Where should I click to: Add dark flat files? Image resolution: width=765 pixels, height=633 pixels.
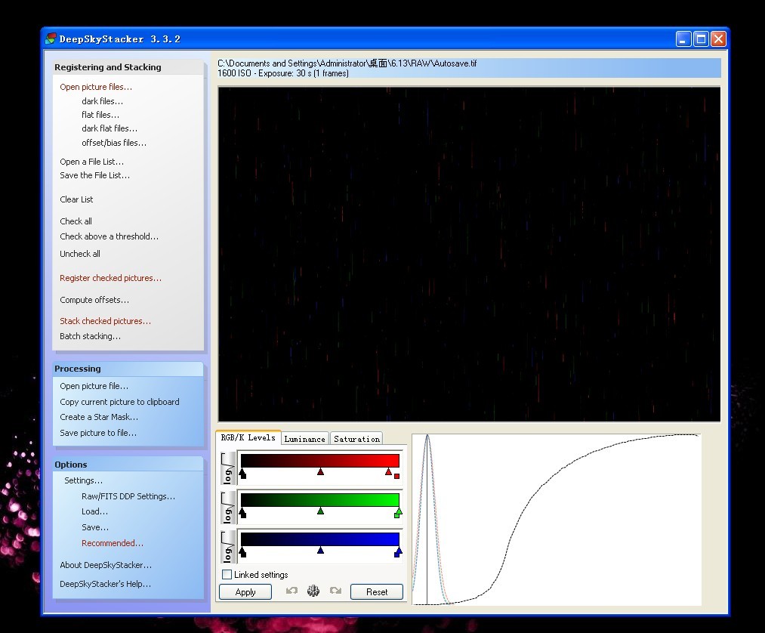coord(110,128)
